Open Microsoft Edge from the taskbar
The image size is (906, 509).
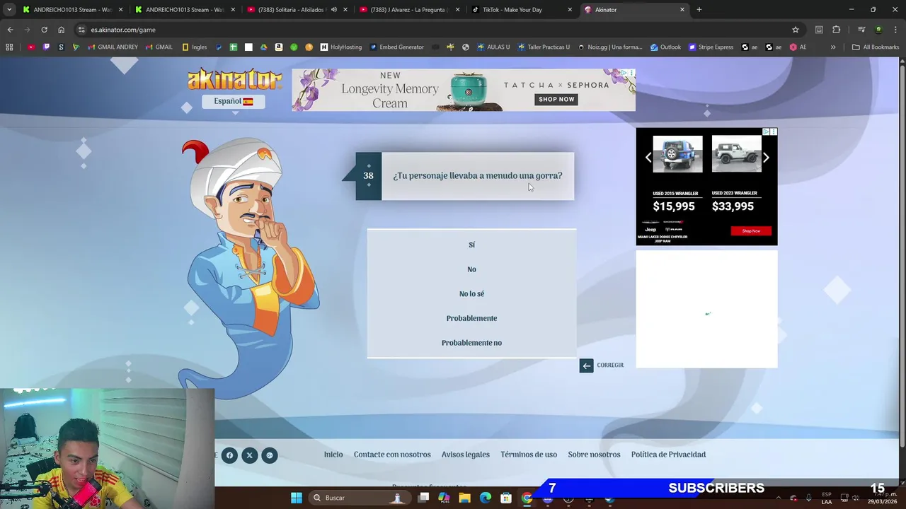(x=486, y=498)
